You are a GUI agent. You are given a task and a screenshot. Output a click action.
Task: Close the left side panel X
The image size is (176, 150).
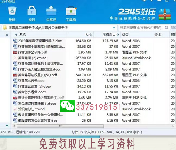tap(7, 35)
